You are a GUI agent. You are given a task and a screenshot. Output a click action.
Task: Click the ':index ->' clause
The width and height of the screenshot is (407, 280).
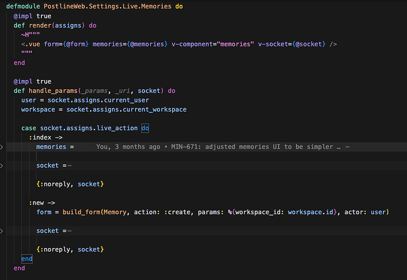(x=45, y=138)
